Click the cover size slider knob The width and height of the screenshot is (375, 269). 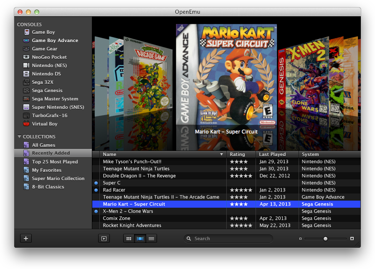pos(325,239)
